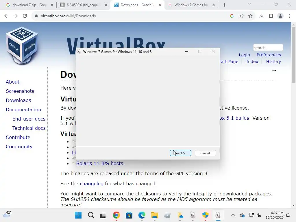Click the Google icon in address bar
The width and height of the screenshot is (296, 222).
click(232, 16)
